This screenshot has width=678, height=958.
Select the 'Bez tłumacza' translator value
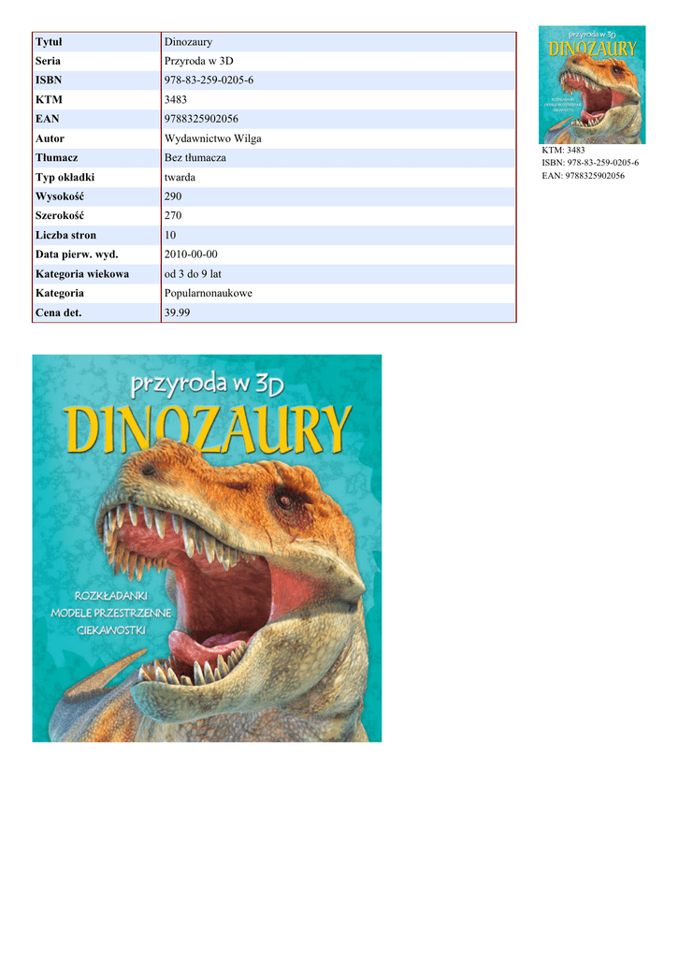195,157
